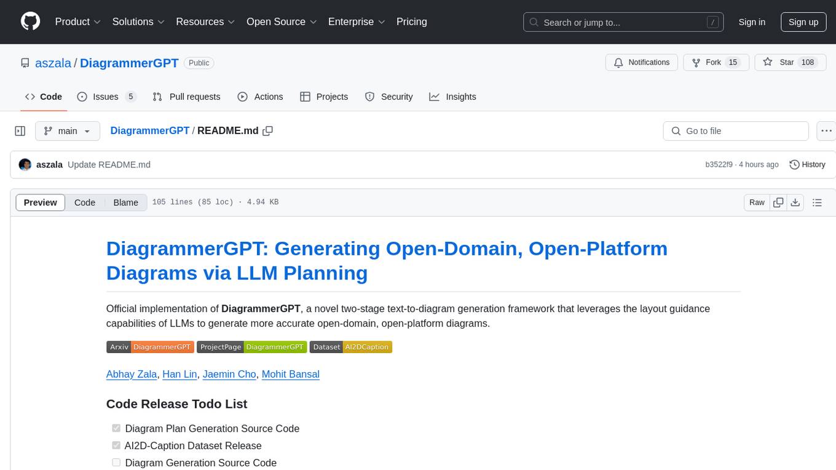Click the Notifications bell button
Image resolution: width=836 pixels, height=470 pixels.
[642, 63]
